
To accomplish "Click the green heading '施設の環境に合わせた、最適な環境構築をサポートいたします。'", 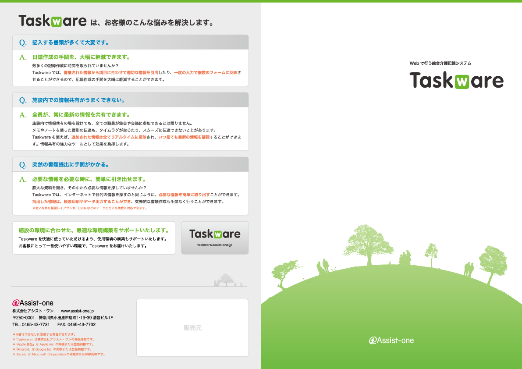I will 94,230.
